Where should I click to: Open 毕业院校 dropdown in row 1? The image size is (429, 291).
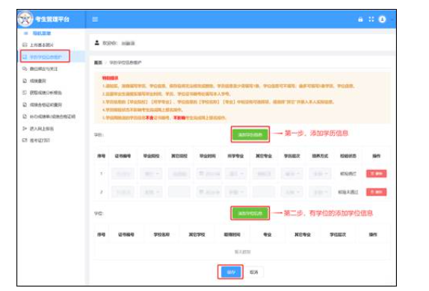(151, 174)
